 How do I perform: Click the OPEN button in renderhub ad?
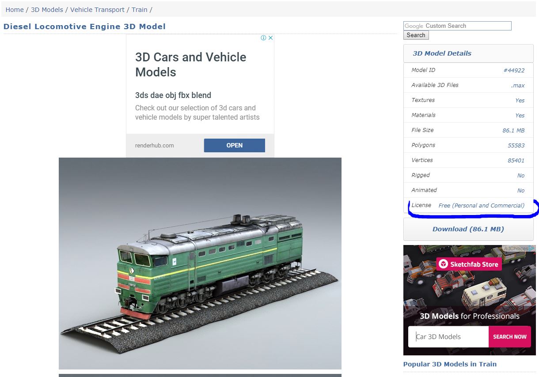[235, 145]
